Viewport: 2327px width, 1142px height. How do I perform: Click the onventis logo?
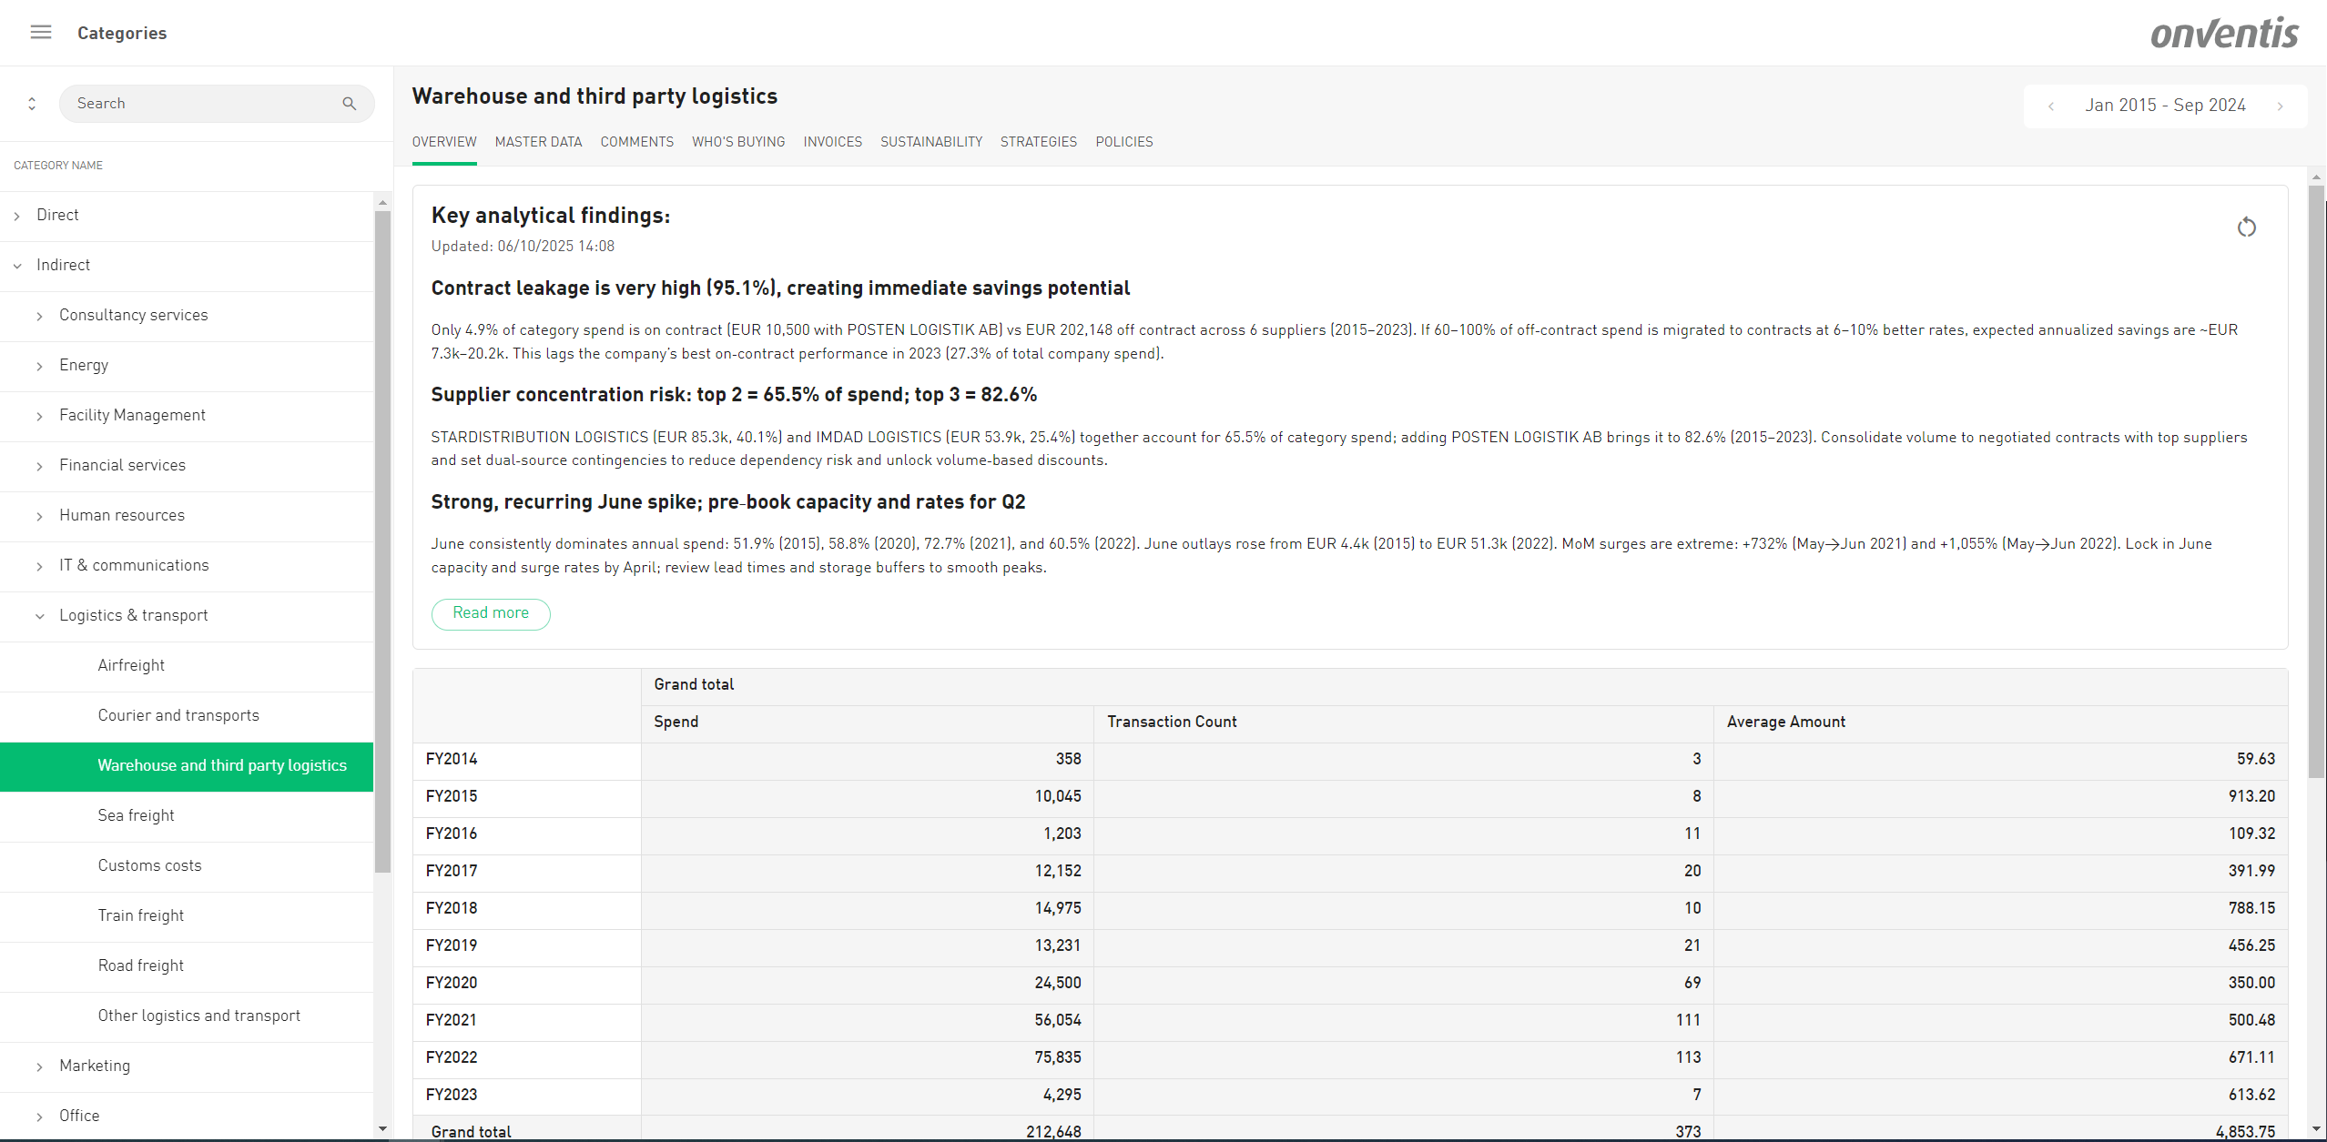[x=2223, y=34]
